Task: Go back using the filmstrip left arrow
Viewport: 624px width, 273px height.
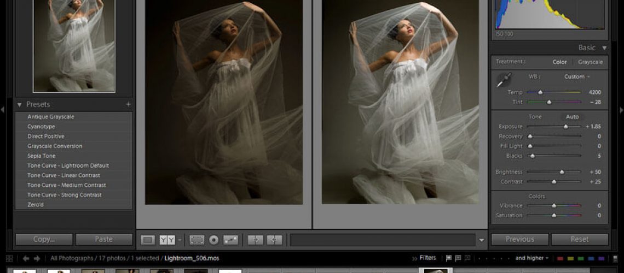Action: [26, 258]
